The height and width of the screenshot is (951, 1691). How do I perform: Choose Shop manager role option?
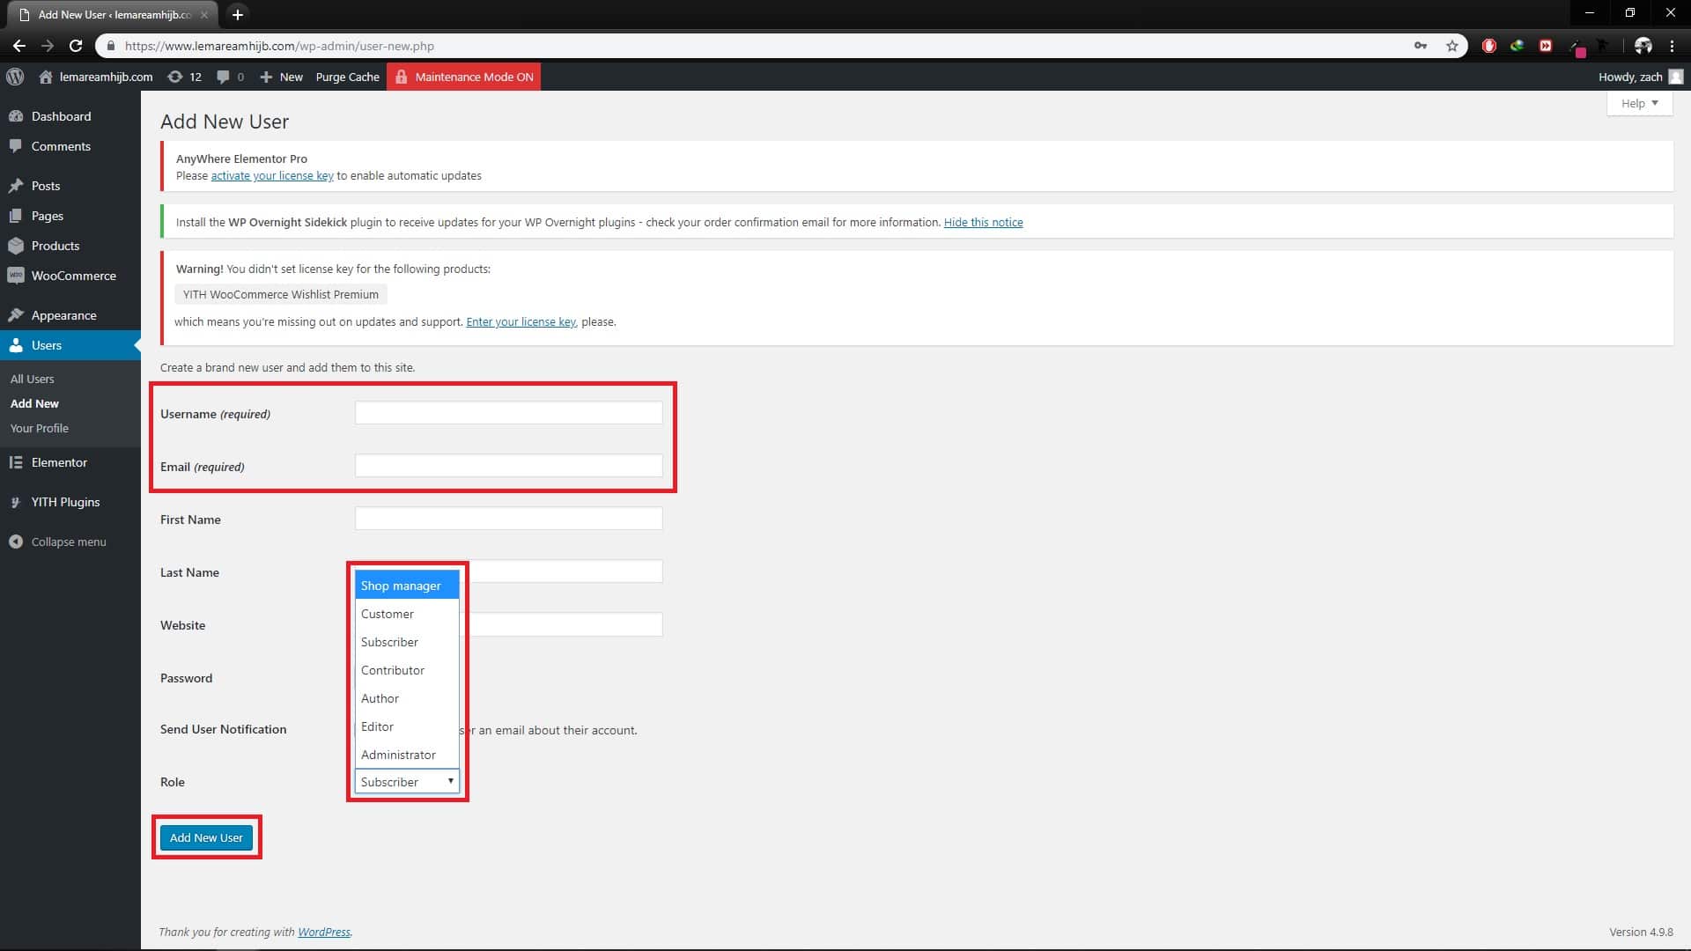pos(407,586)
